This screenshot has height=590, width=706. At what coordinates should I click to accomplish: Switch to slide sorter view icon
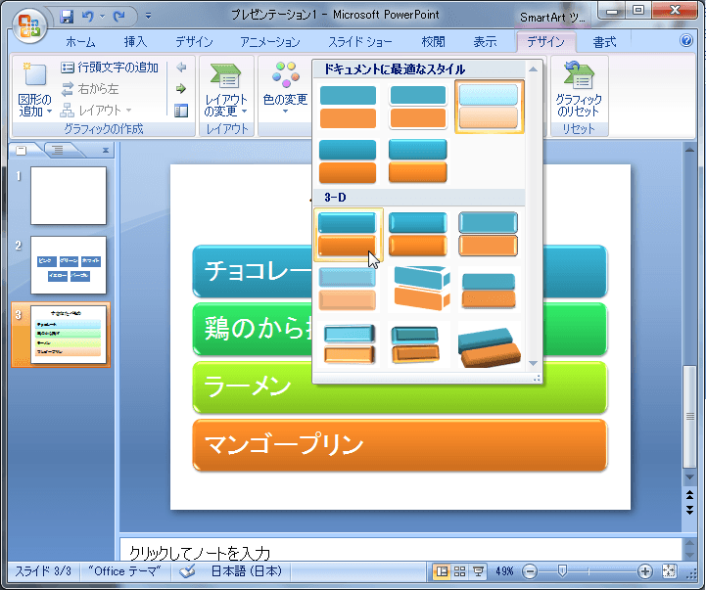point(459,571)
